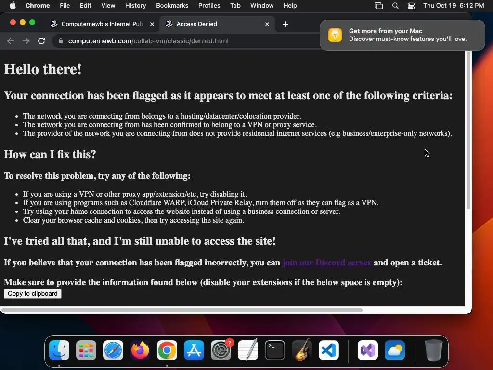Follow the join our Discord server link
Screen dimensions: 493x370
(327, 263)
